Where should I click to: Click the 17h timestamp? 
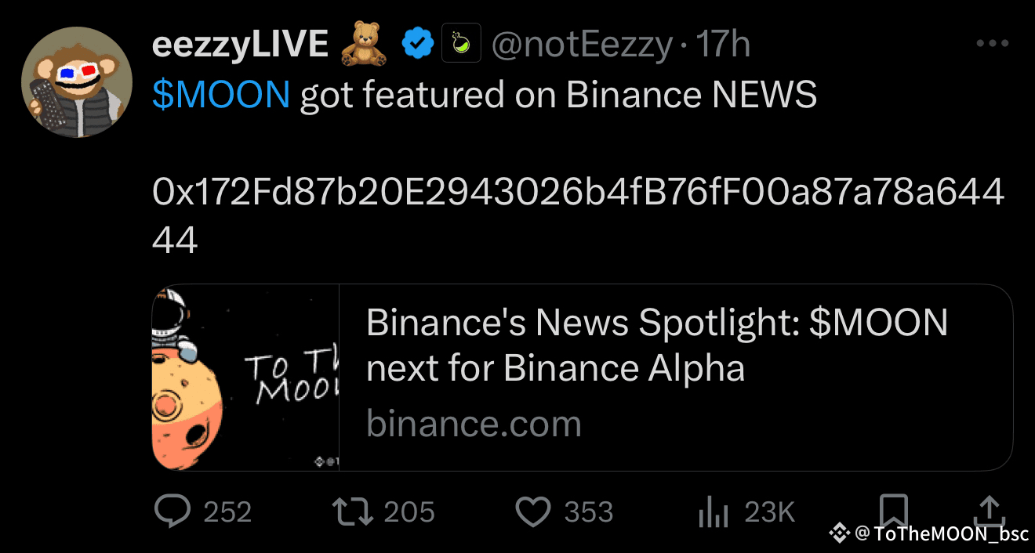(x=723, y=45)
